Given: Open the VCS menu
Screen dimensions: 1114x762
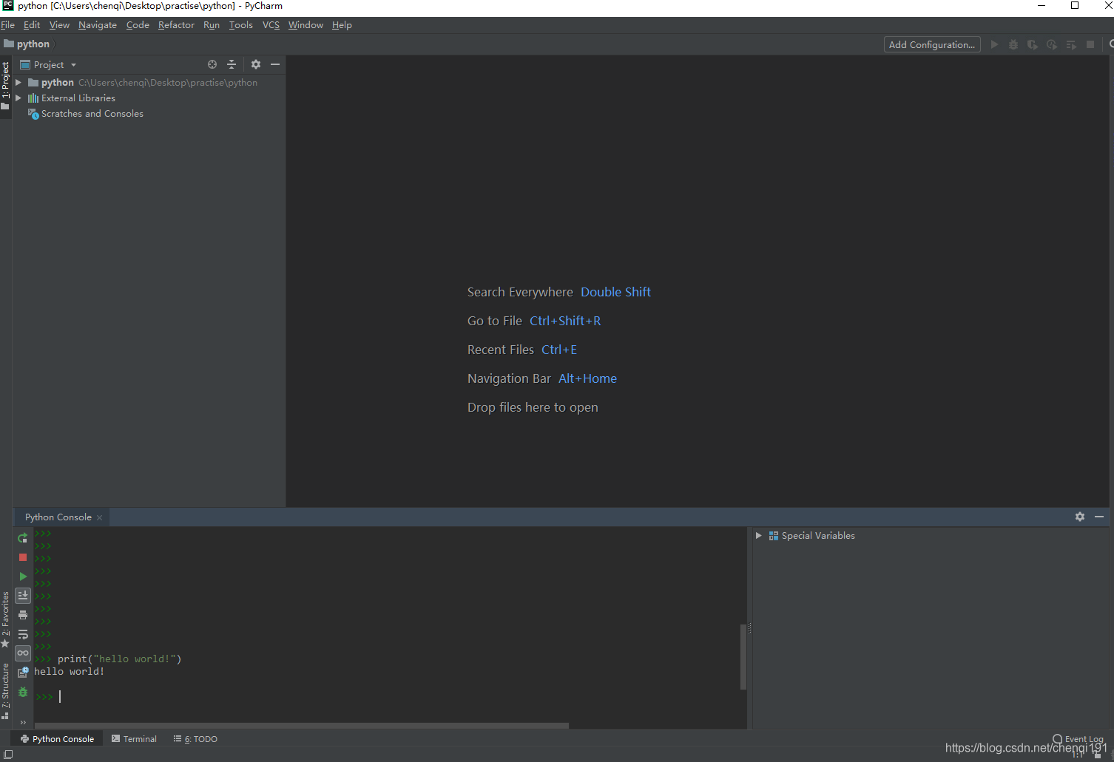Looking at the screenshot, I should coord(271,25).
